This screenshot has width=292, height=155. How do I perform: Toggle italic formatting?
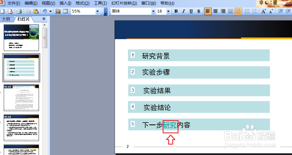click(x=183, y=11)
